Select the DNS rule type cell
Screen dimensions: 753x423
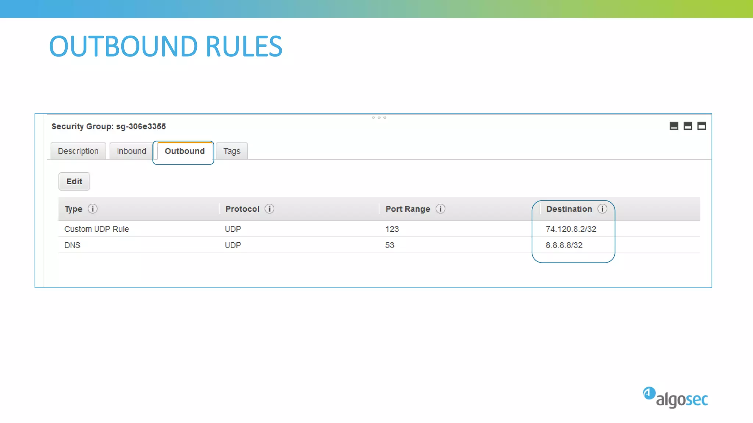[72, 245]
